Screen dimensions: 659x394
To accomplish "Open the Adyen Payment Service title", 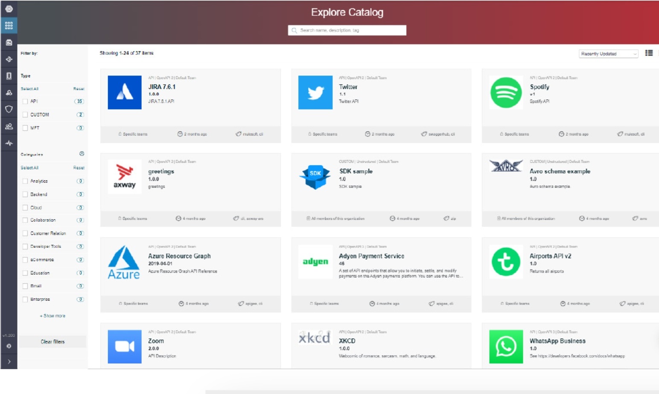I will (x=371, y=256).
